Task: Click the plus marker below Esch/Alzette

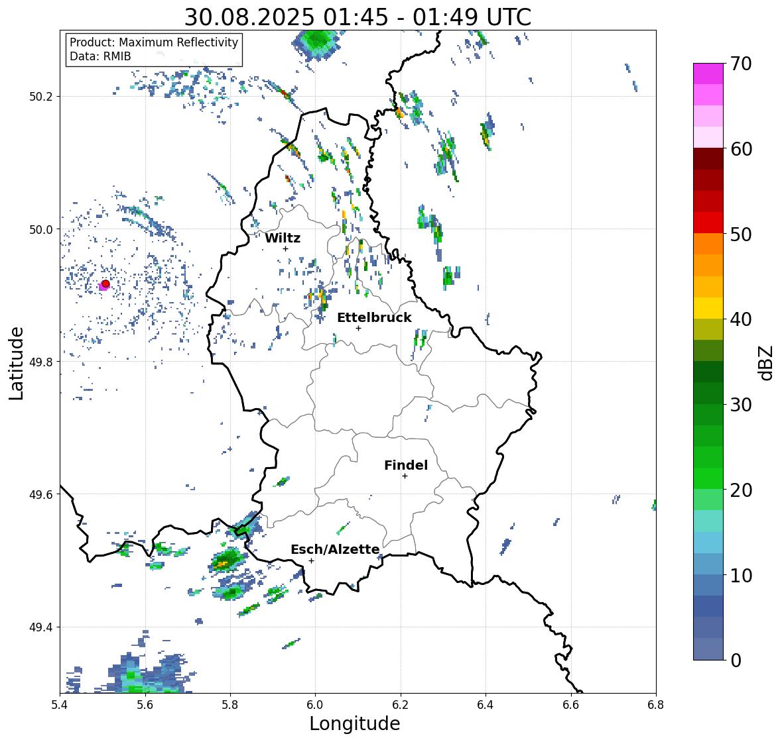Action: (x=311, y=560)
